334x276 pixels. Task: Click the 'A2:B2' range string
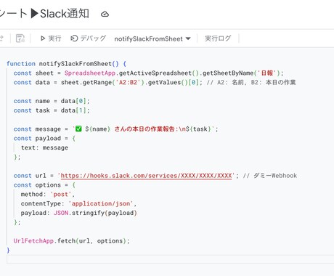(x=129, y=82)
